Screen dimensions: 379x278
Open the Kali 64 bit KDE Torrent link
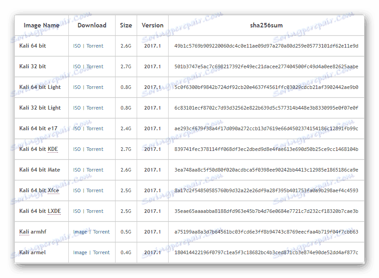95,149
